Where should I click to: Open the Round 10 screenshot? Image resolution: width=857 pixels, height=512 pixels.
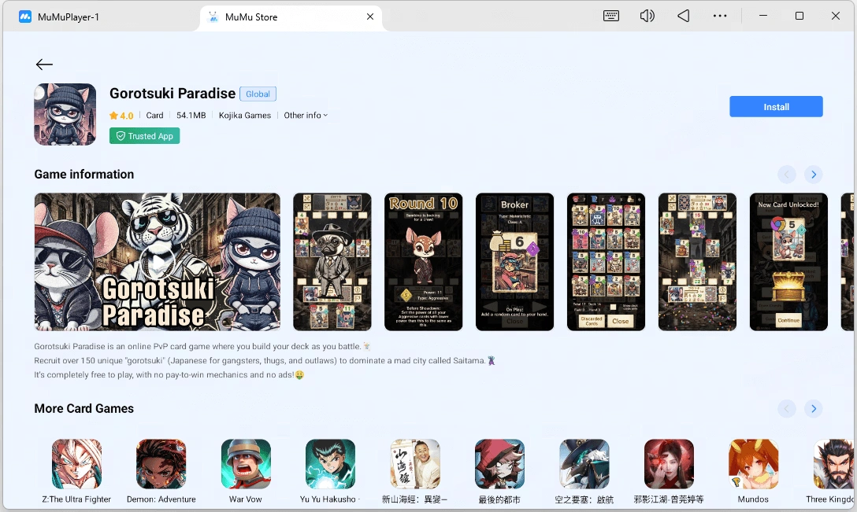click(424, 261)
